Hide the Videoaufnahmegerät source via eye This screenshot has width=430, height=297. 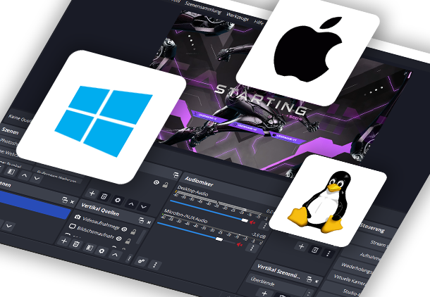[124, 229]
